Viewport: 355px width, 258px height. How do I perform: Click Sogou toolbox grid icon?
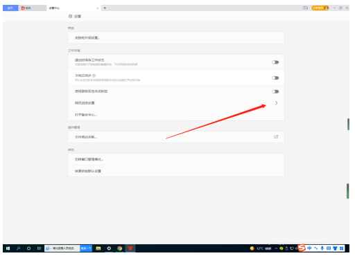click(341, 248)
